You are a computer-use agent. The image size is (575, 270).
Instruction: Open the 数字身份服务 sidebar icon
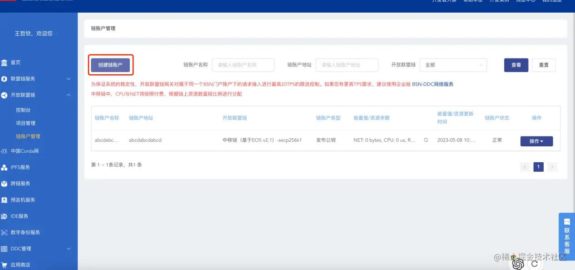(4, 232)
